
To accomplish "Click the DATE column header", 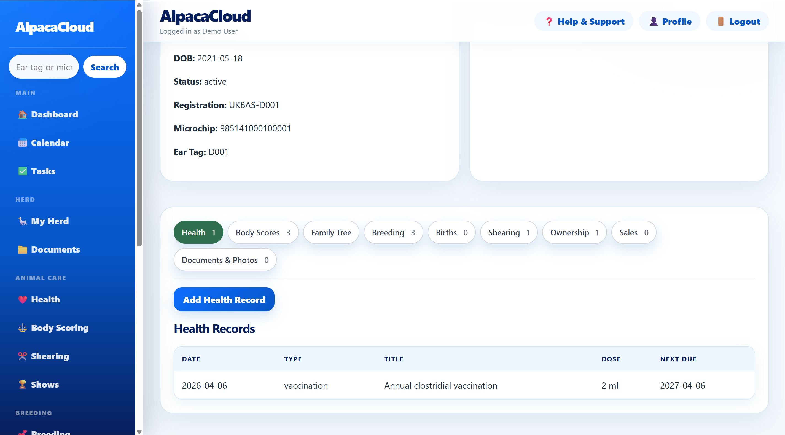I will point(191,359).
